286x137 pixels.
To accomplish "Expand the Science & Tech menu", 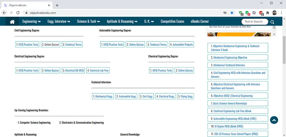I will 88,22.
